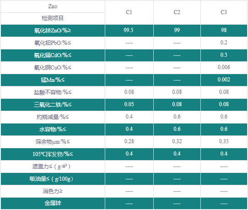Click the 99.5 value under C1
Screen dimensions: 248x210
pos(129,30)
